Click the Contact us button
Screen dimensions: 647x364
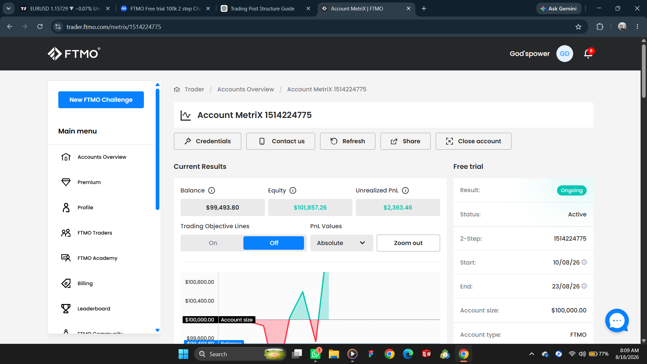pos(281,141)
